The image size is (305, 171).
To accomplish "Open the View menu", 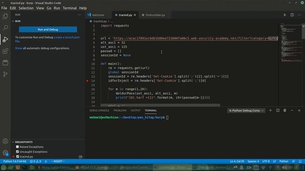I will coord(40,8).
